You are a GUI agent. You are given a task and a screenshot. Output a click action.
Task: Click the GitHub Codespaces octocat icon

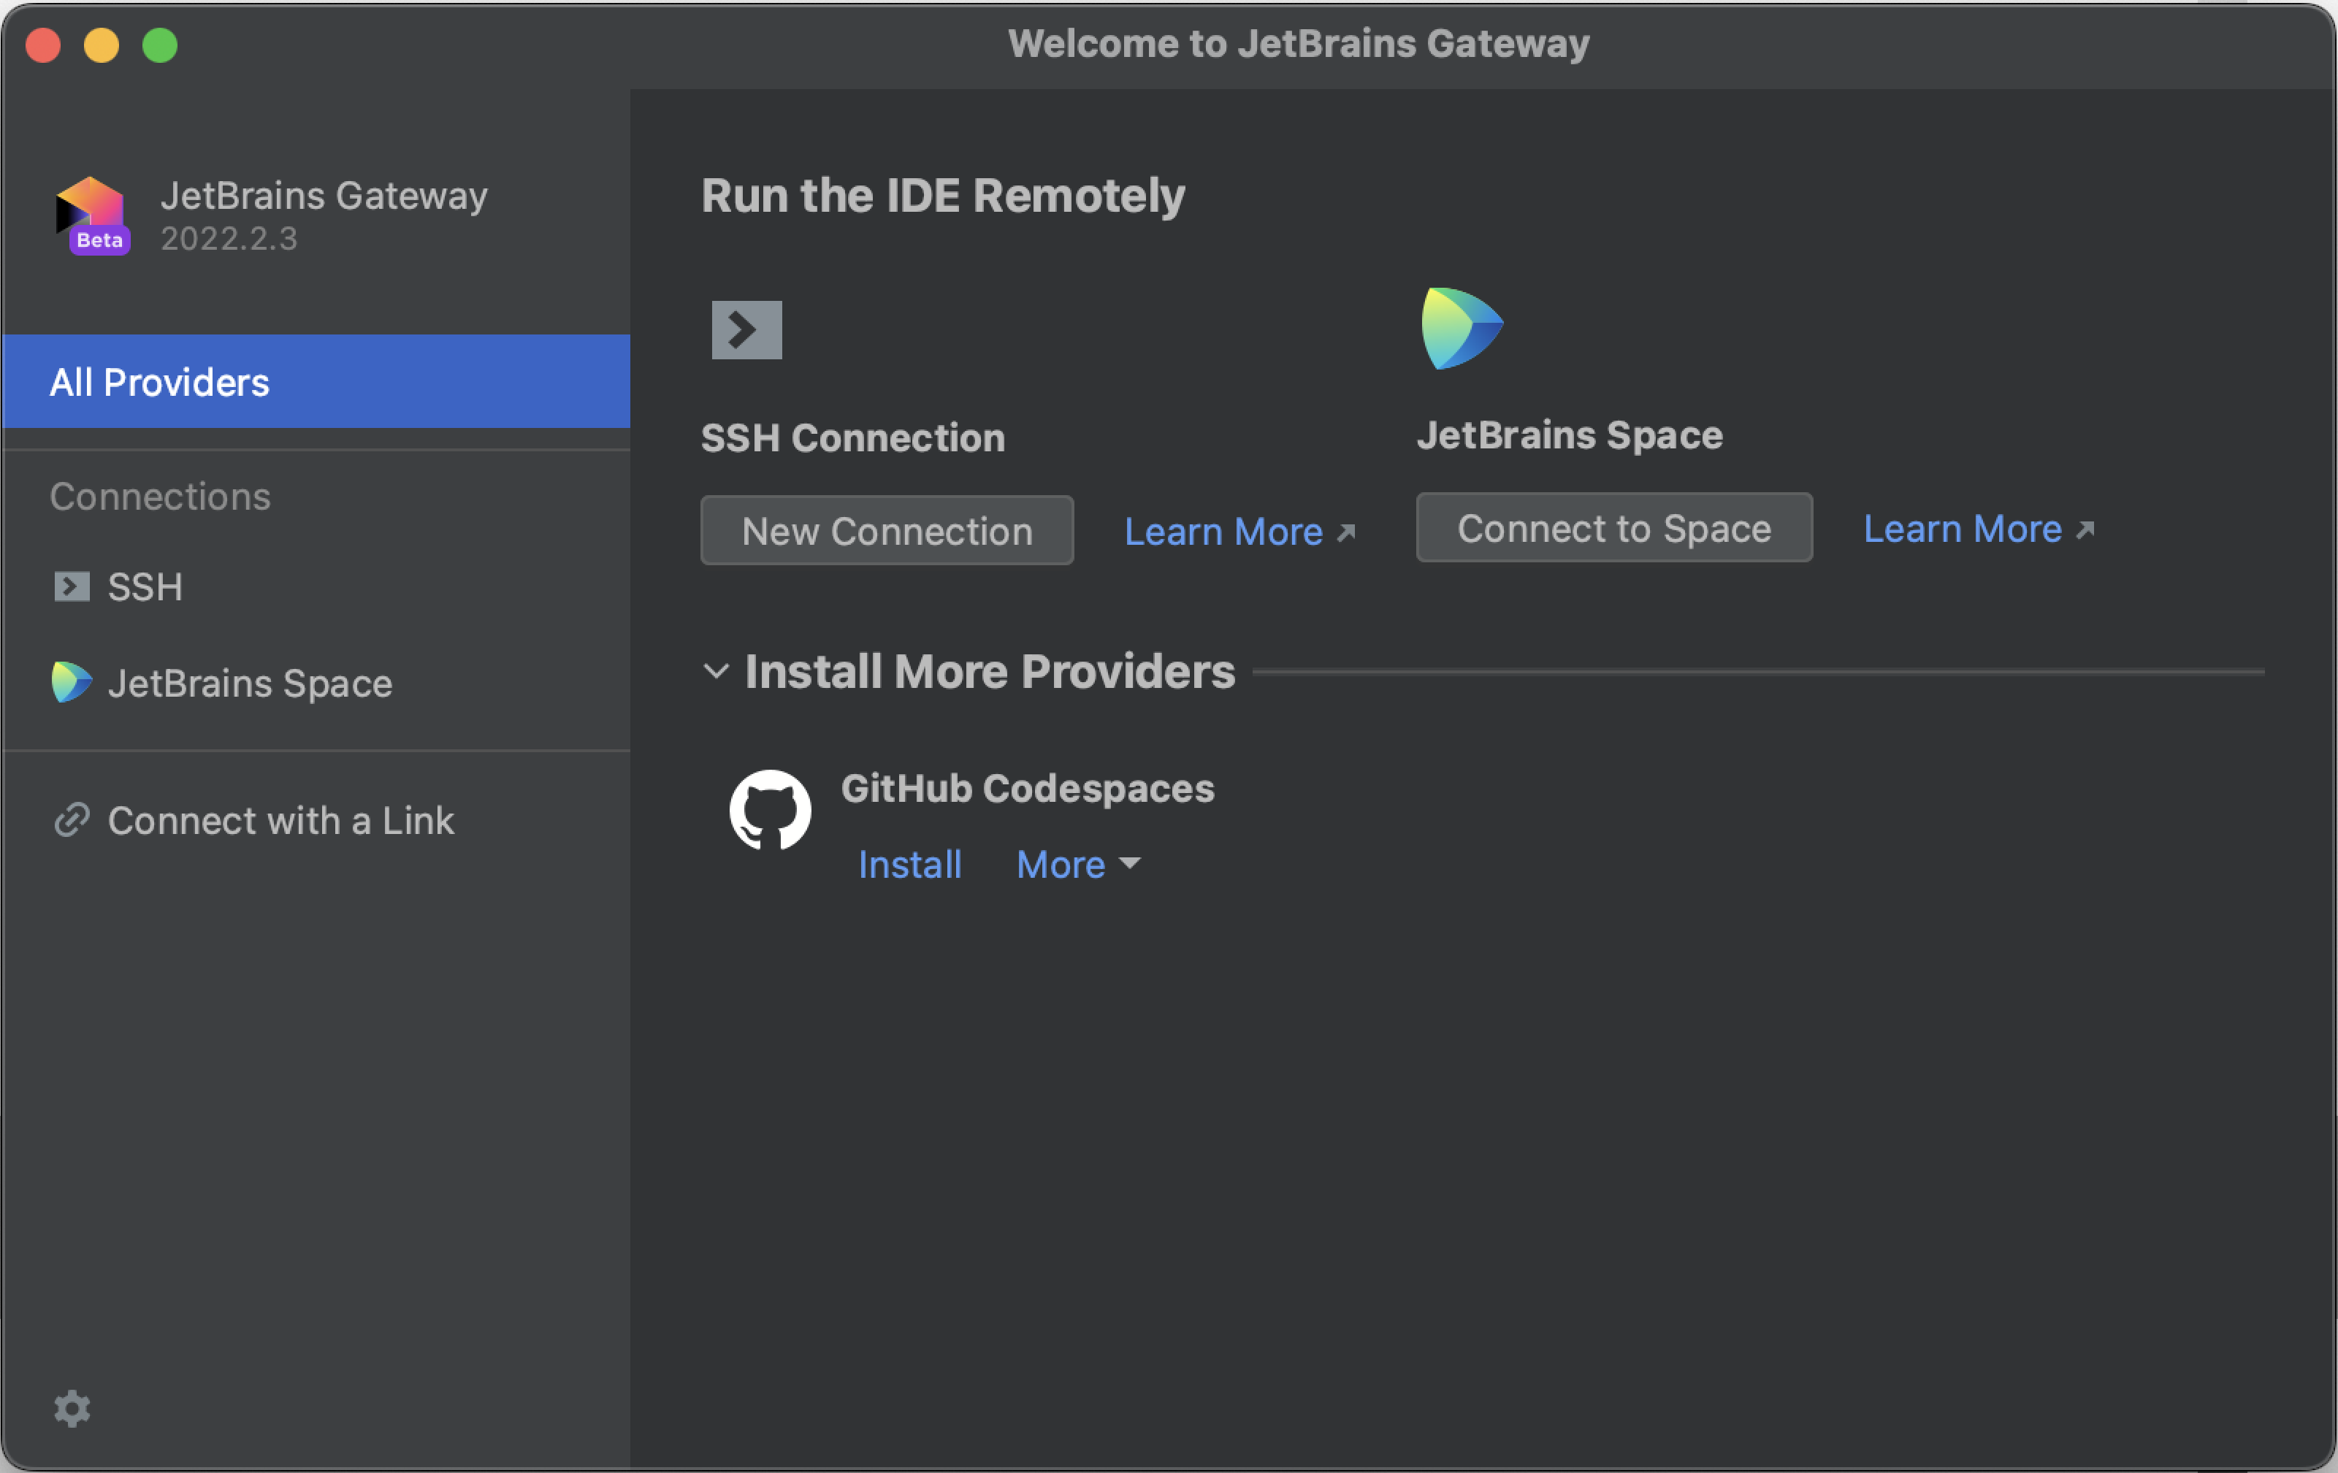coord(770,810)
